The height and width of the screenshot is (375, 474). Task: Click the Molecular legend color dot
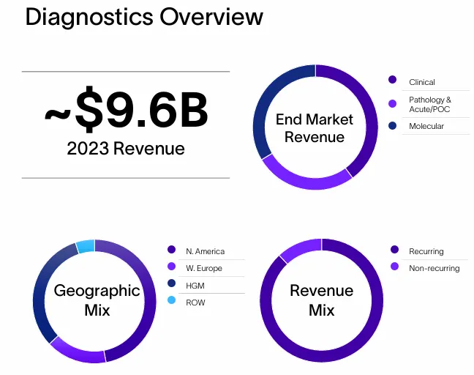pos(392,125)
